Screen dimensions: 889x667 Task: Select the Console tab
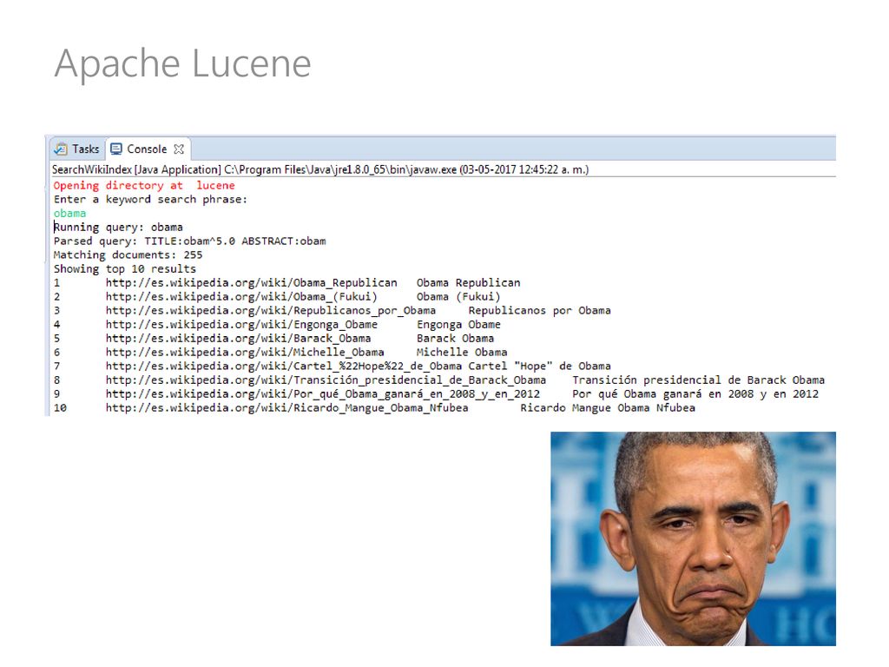pyautogui.click(x=147, y=149)
